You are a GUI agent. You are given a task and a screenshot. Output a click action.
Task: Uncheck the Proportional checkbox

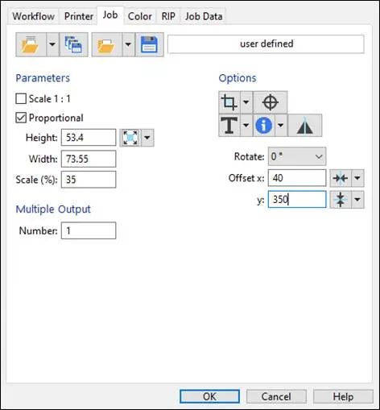pos(21,118)
